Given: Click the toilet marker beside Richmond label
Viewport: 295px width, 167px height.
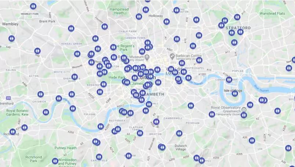Looking at the screenshot, I should (x=12, y=131).
